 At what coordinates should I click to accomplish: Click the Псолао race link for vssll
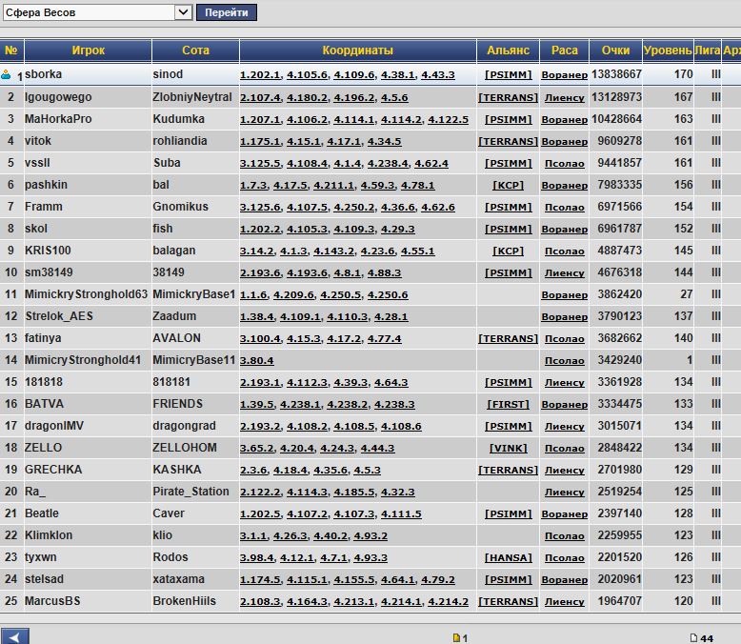[564, 163]
